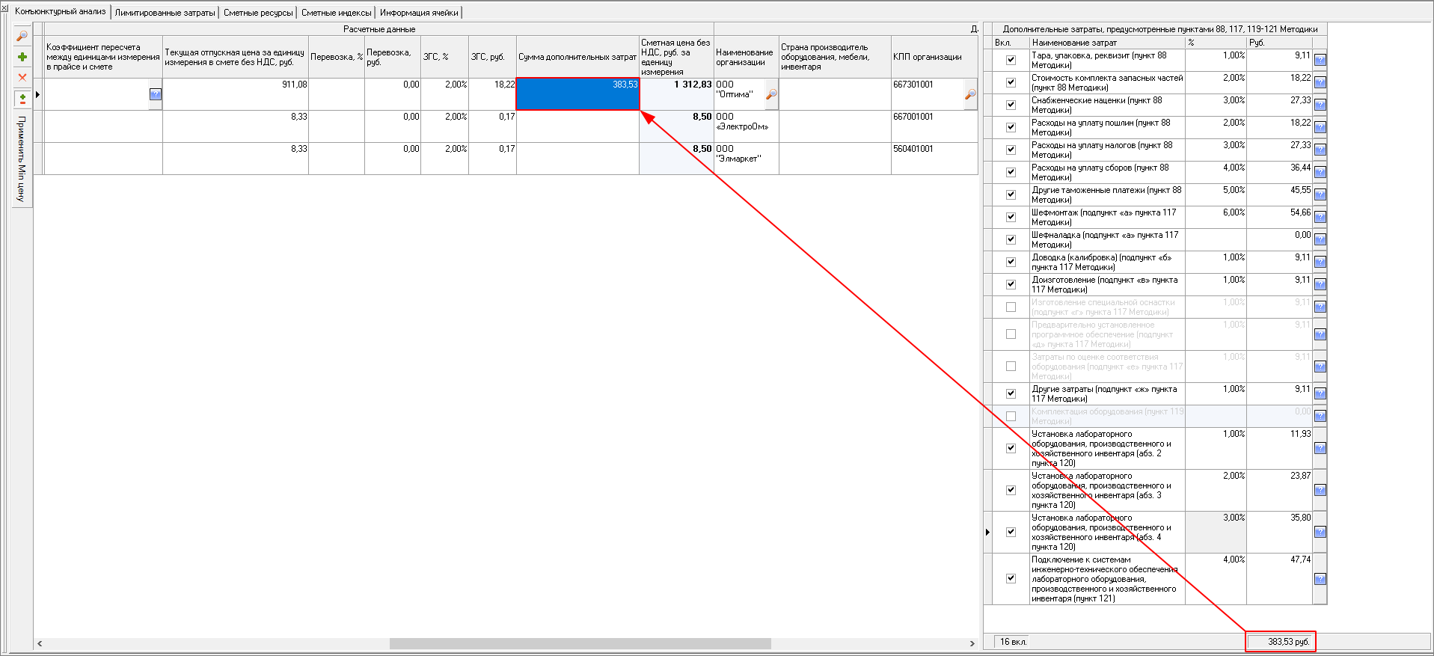Toggle Расходы на уплату налогов checkbox

[x=1011, y=150]
